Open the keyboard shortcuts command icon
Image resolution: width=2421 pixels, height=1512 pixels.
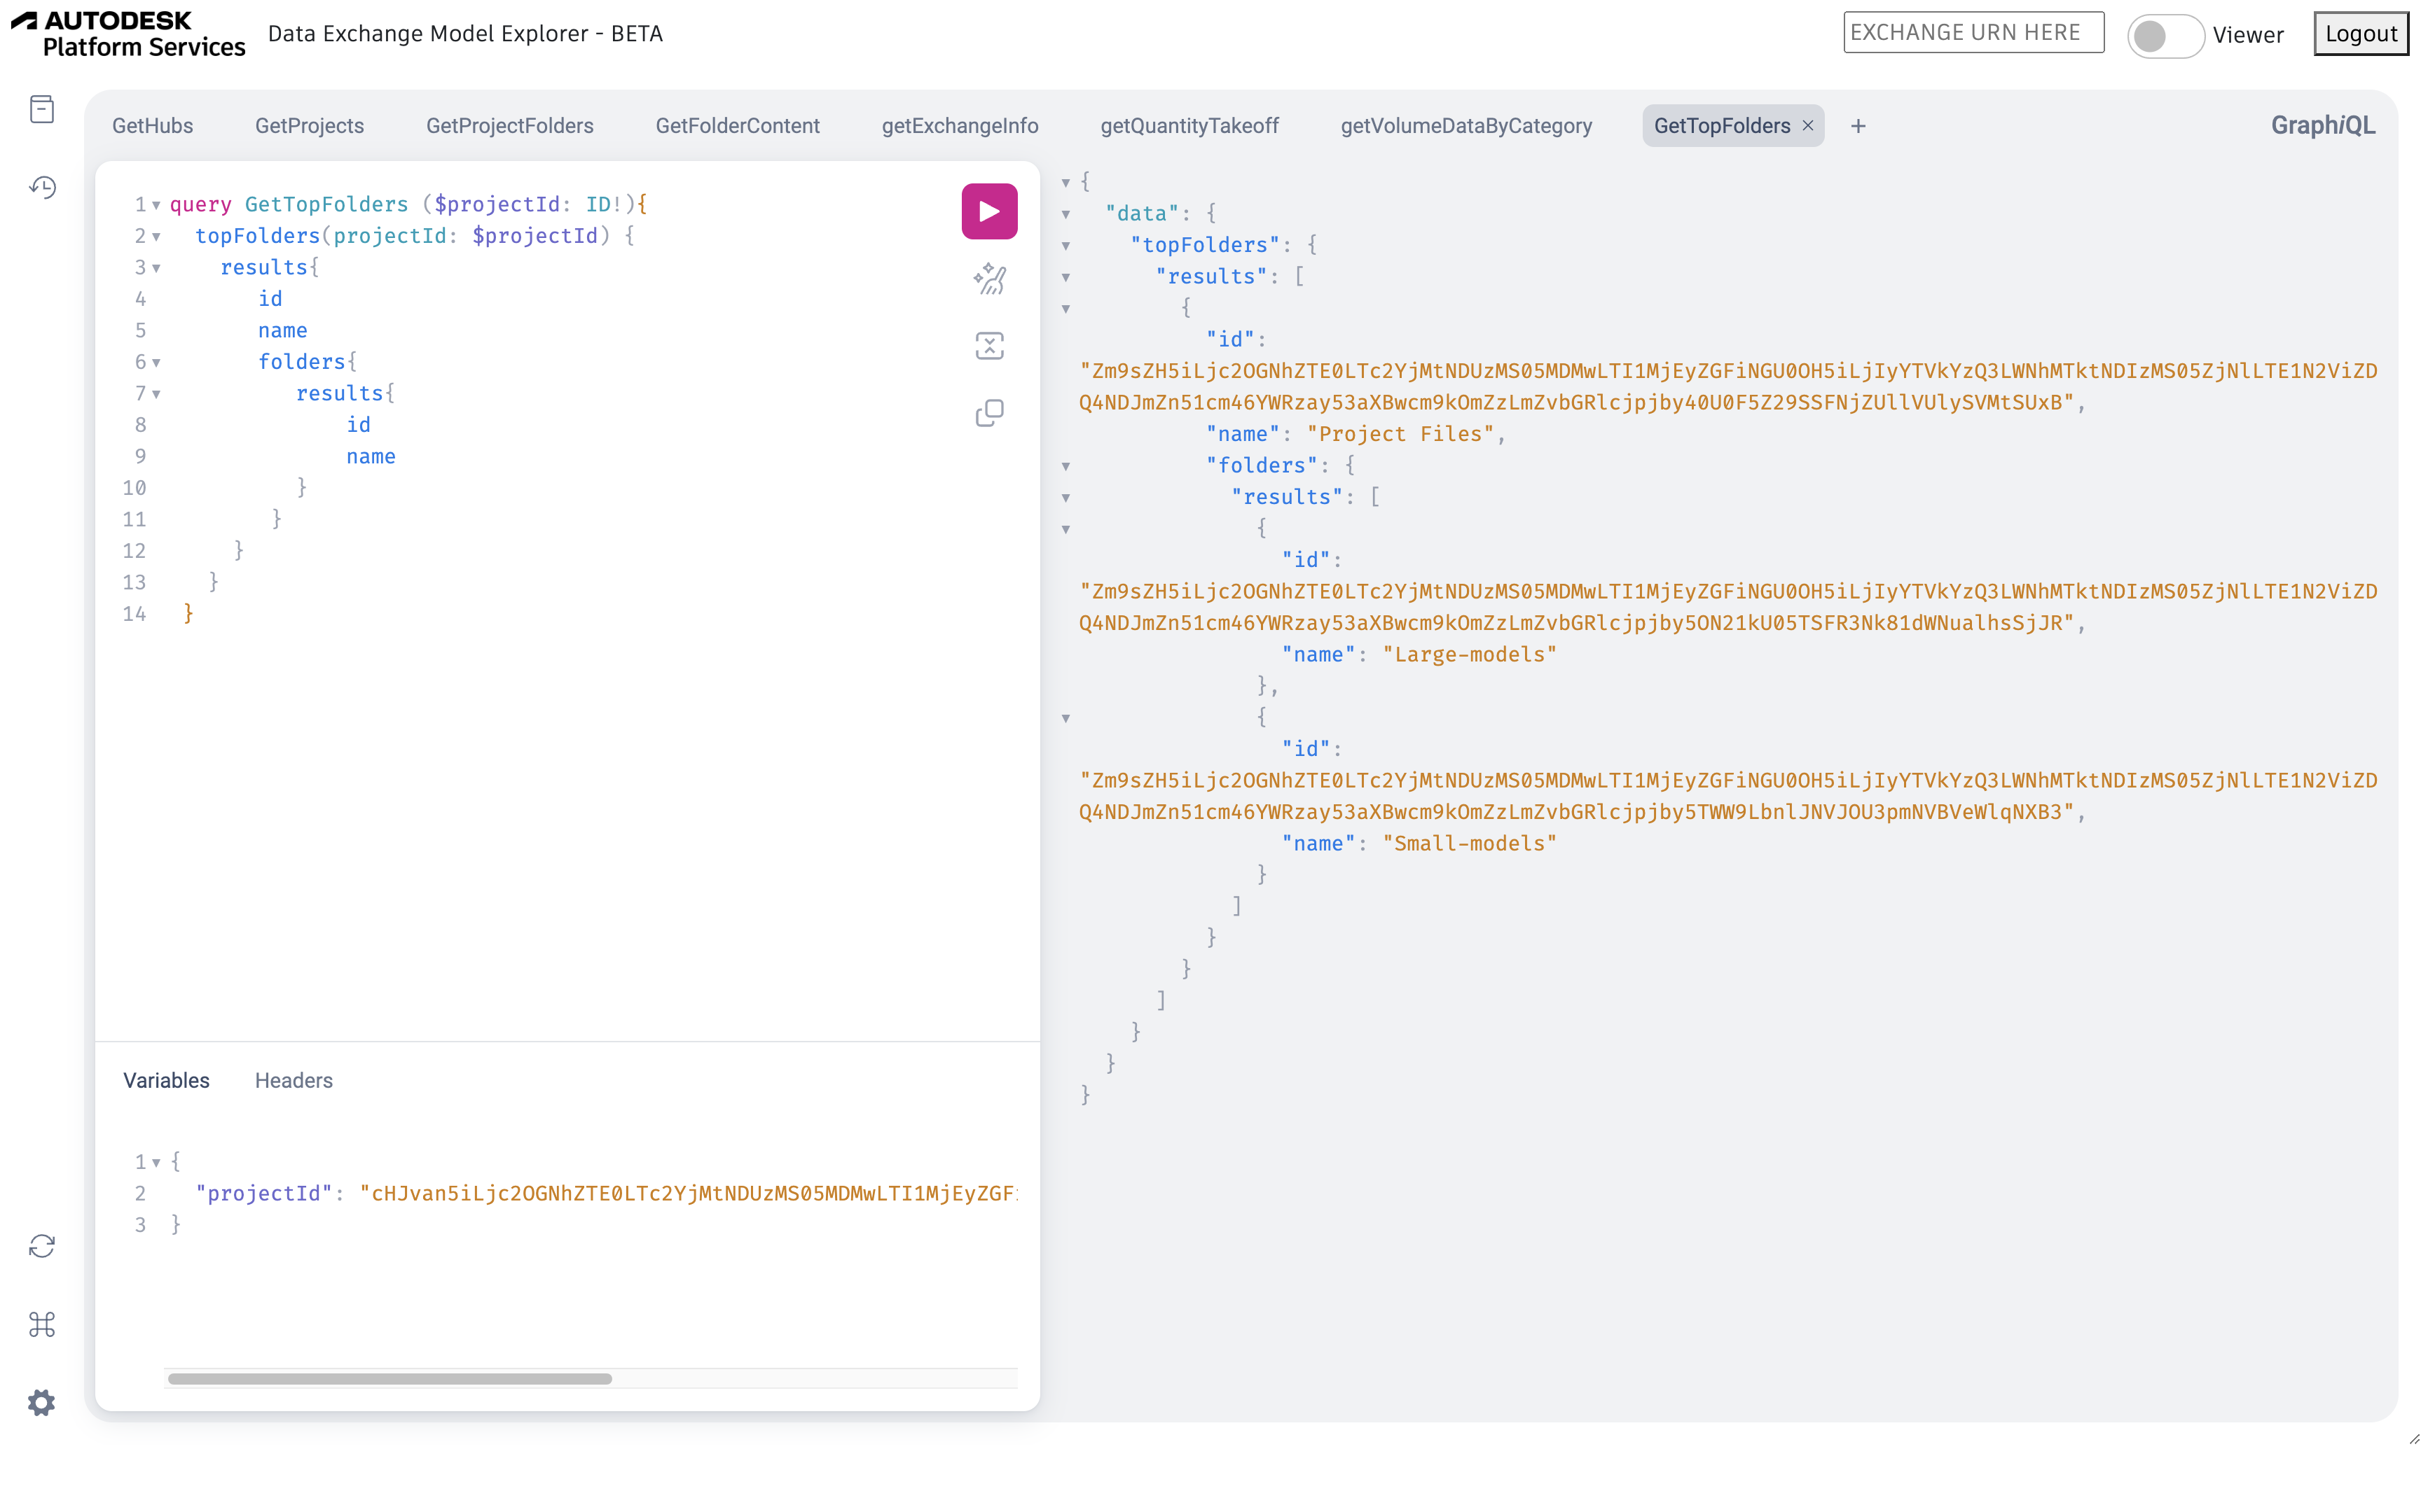click(x=42, y=1324)
